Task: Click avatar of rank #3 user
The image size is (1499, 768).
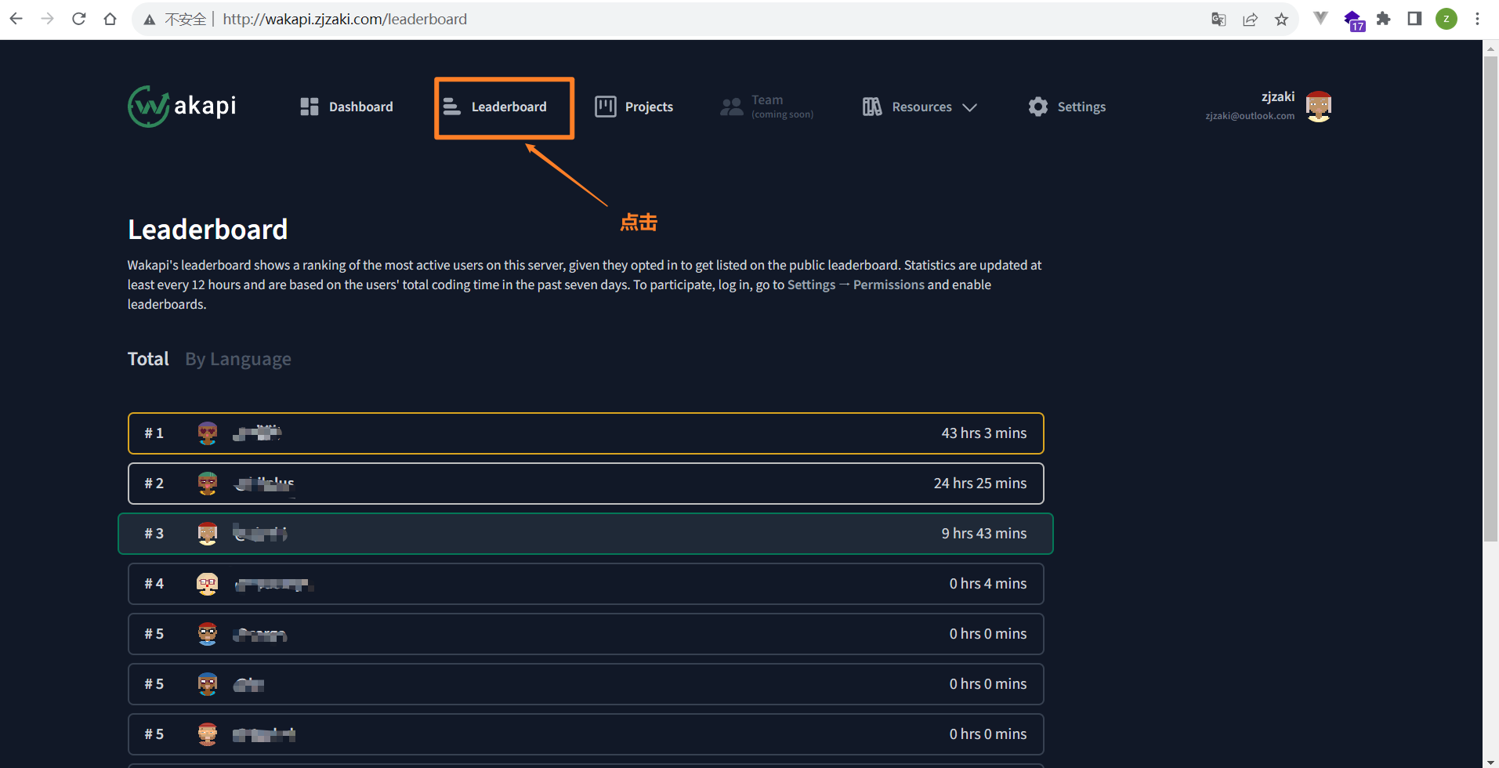Action: (208, 534)
